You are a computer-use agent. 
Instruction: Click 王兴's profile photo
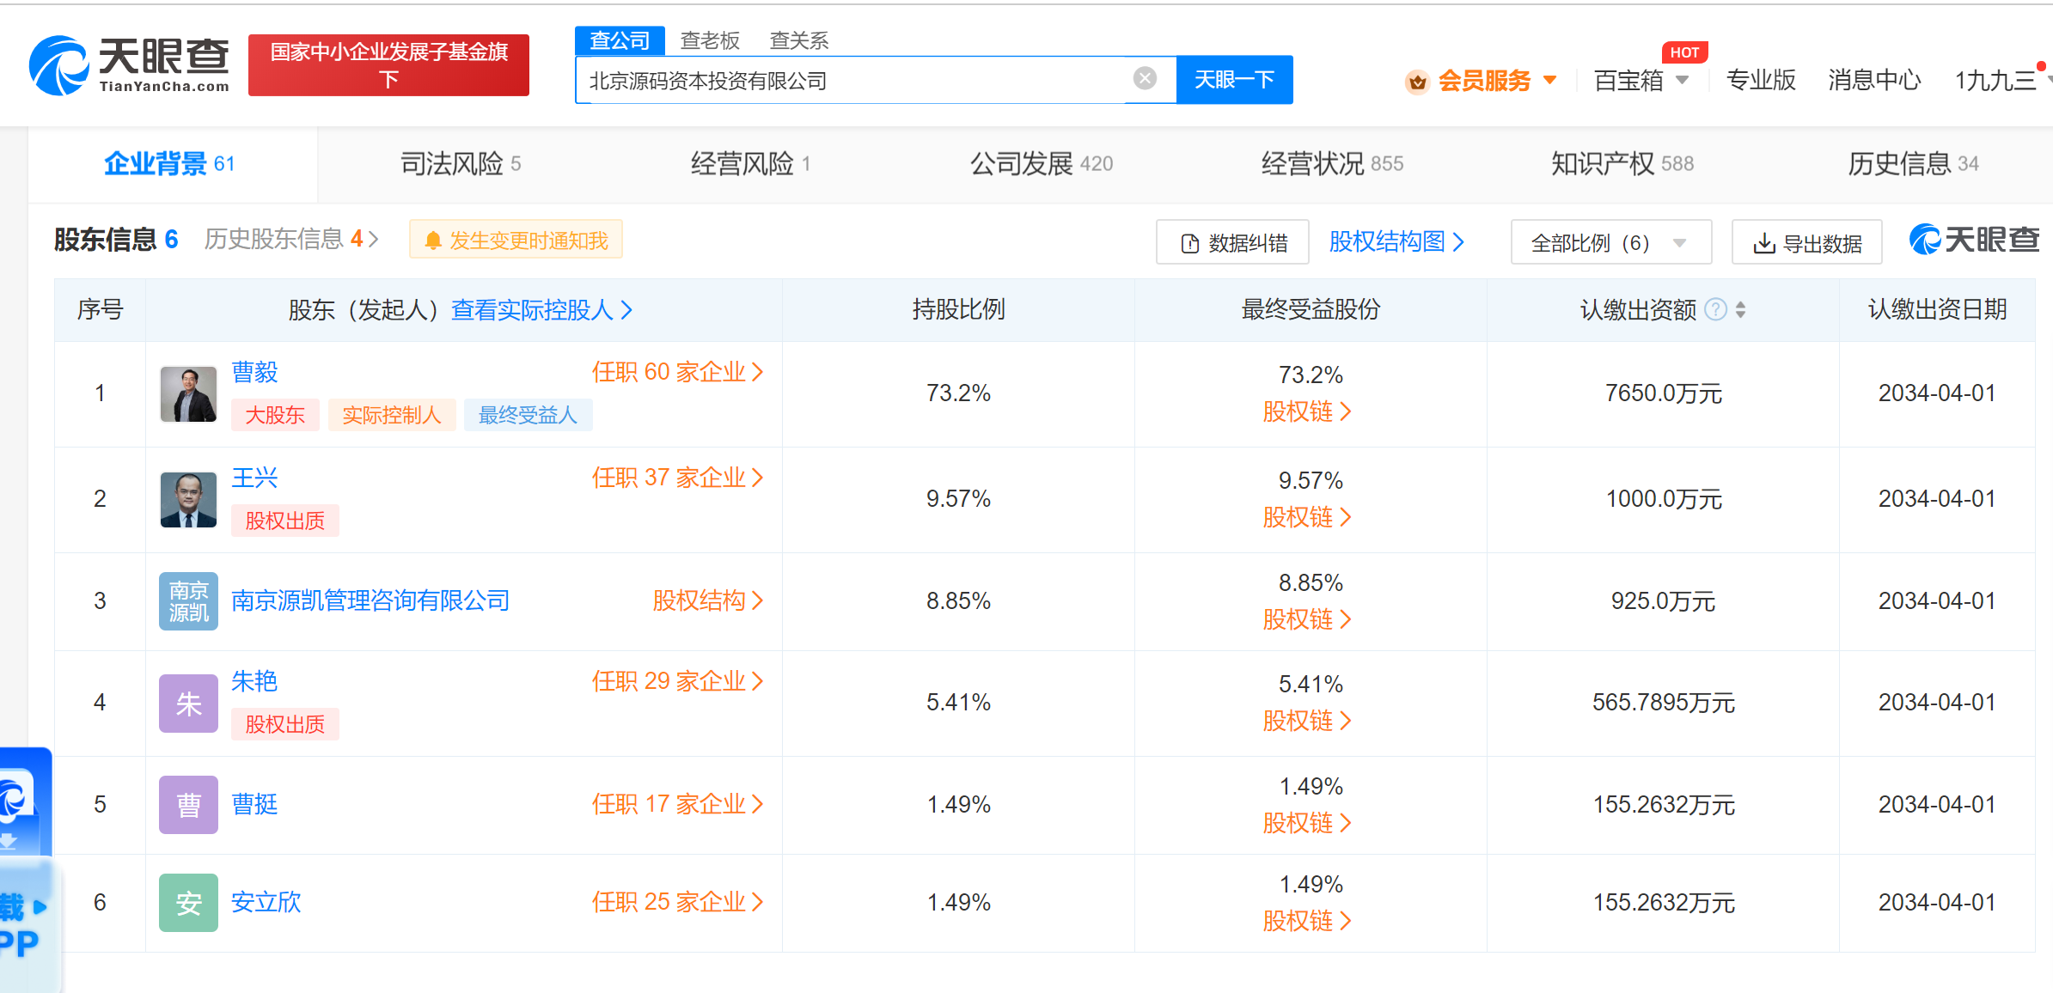pyautogui.click(x=188, y=500)
